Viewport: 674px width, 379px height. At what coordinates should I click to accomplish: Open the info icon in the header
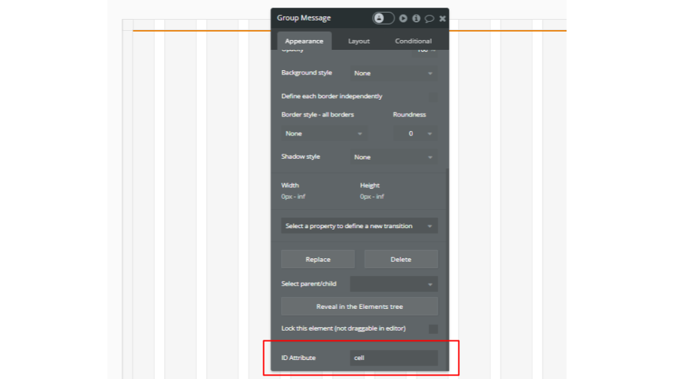(x=416, y=18)
